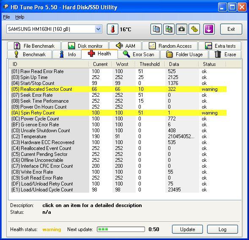The image size is (249, 240).
Task: Click the 16°C temperature reading
Action: 126,29
